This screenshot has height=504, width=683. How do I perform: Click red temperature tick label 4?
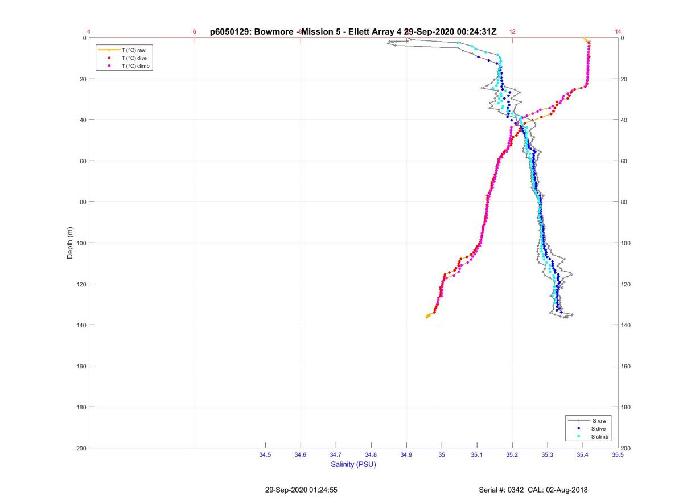point(89,32)
